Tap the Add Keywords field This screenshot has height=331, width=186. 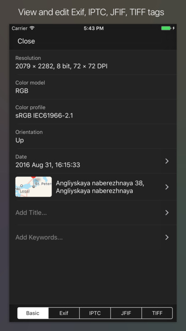[x=93, y=237]
